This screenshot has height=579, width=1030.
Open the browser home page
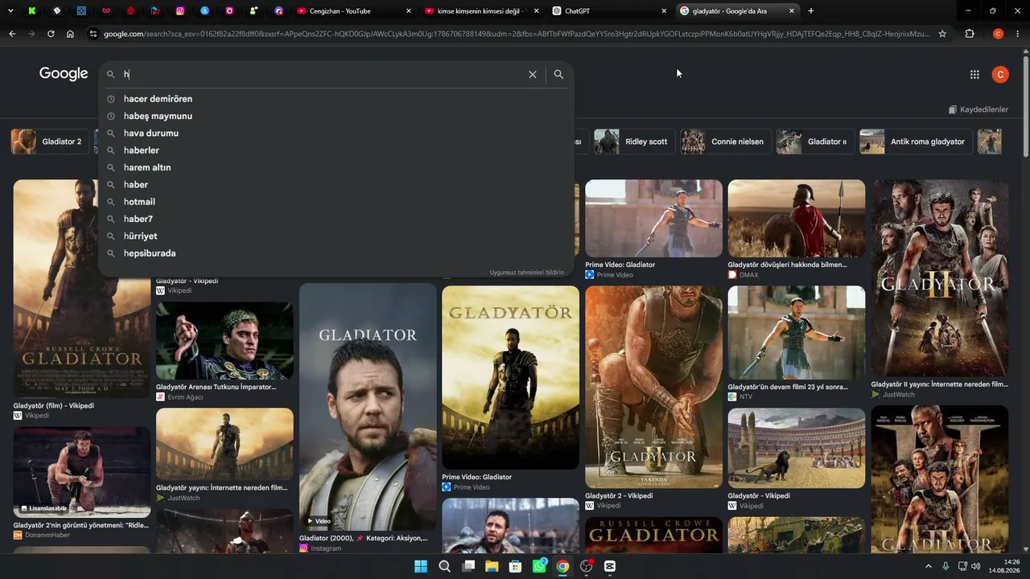point(70,34)
